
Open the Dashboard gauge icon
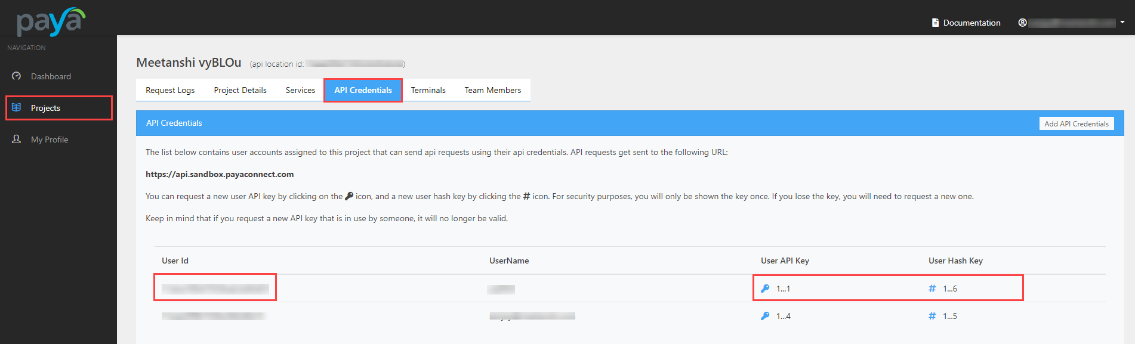tap(16, 76)
